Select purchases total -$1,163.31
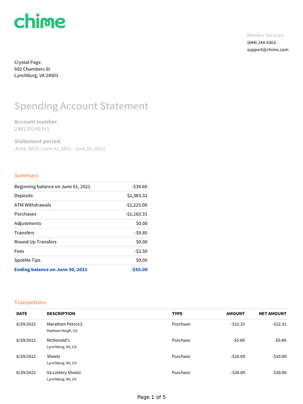Image resolution: width=303 pixels, height=404 pixels. pyautogui.click(x=136, y=214)
